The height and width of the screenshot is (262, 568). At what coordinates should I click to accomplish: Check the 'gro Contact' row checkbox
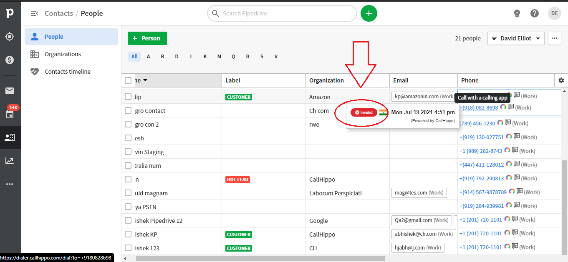point(128,110)
